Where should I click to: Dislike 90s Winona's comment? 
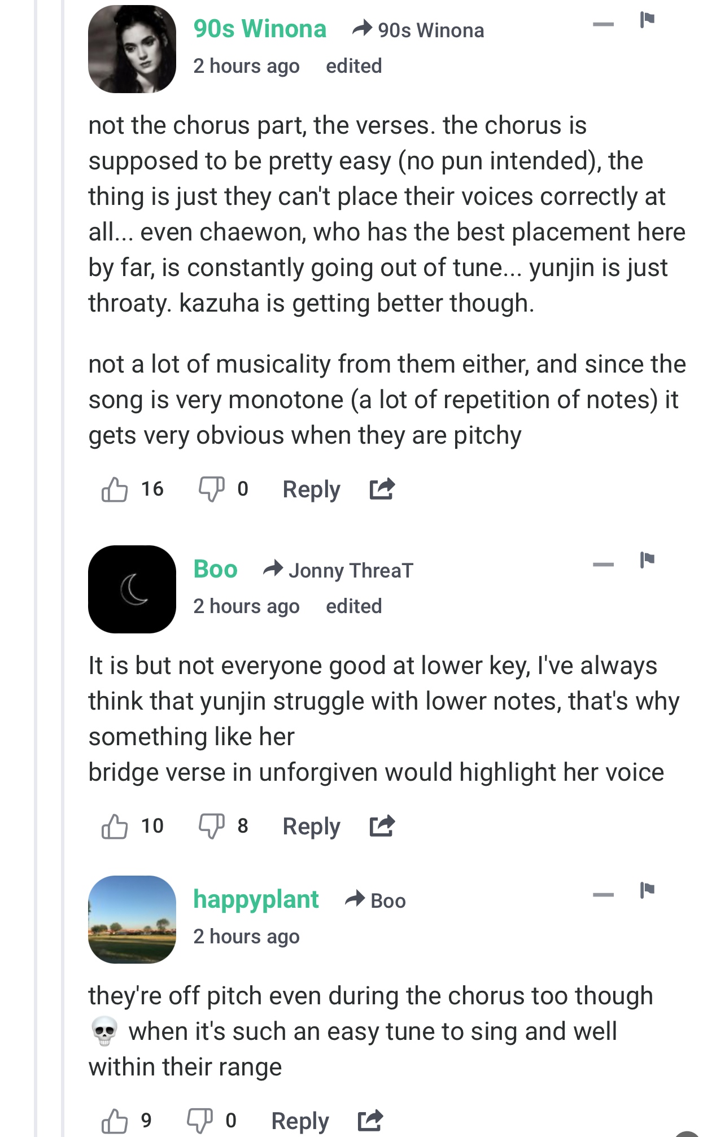pos(211,489)
